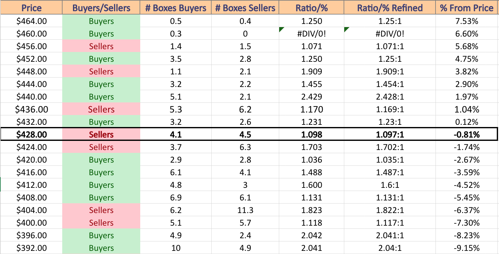This screenshot has height=254, width=499.
Task: Click the # Boxes Sellers header cell
Action: pyautogui.click(x=245, y=8)
